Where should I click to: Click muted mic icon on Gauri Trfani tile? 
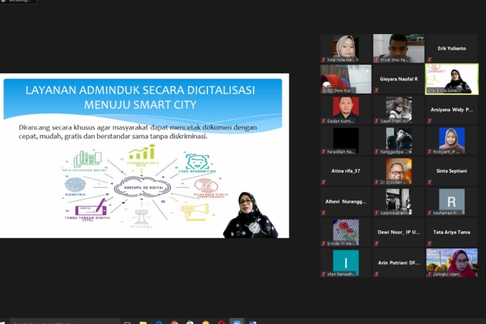tap(376, 121)
